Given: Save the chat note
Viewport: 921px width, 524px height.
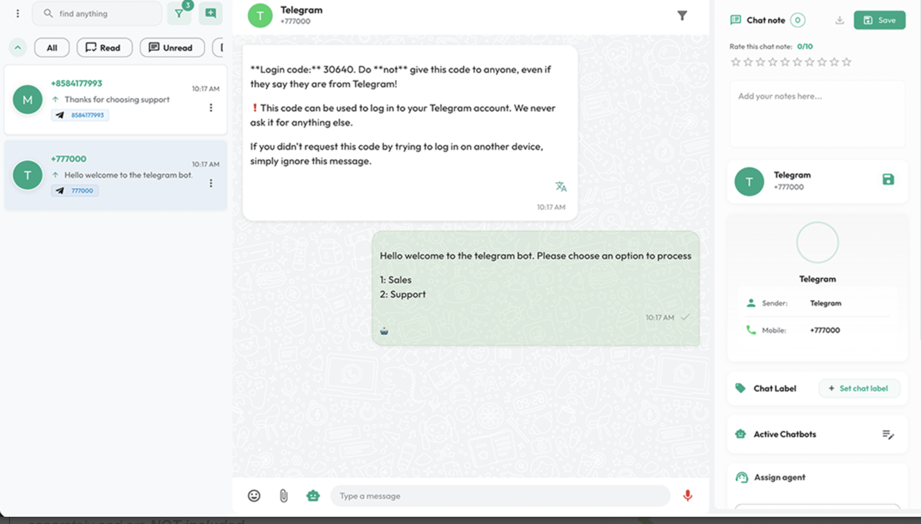Looking at the screenshot, I should click(879, 20).
